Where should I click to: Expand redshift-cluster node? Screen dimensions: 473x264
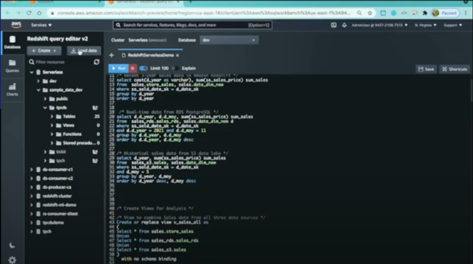(x=32, y=196)
